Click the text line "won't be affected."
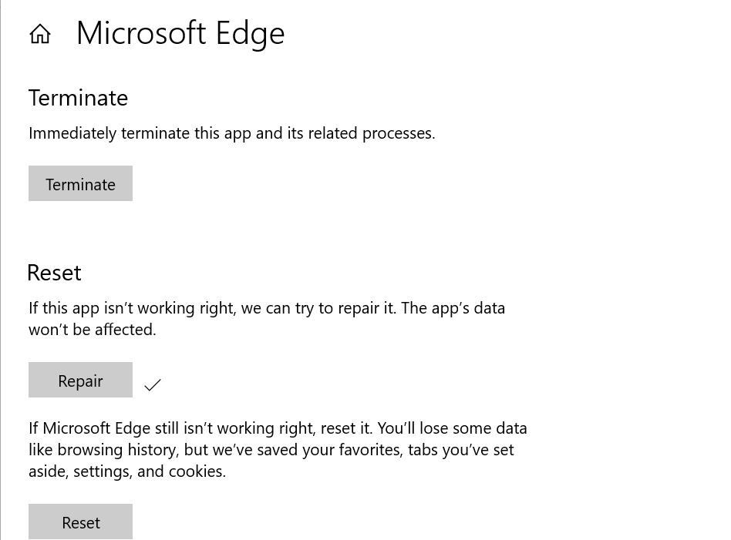This screenshot has height=540, width=731. click(x=93, y=330)
